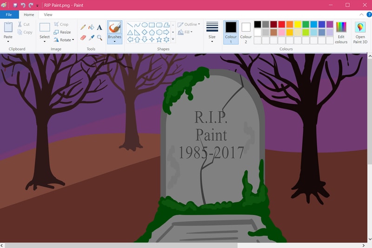Choose the Oval shape
This screenshot has width=372, height=248.
(x=145, y=25)
